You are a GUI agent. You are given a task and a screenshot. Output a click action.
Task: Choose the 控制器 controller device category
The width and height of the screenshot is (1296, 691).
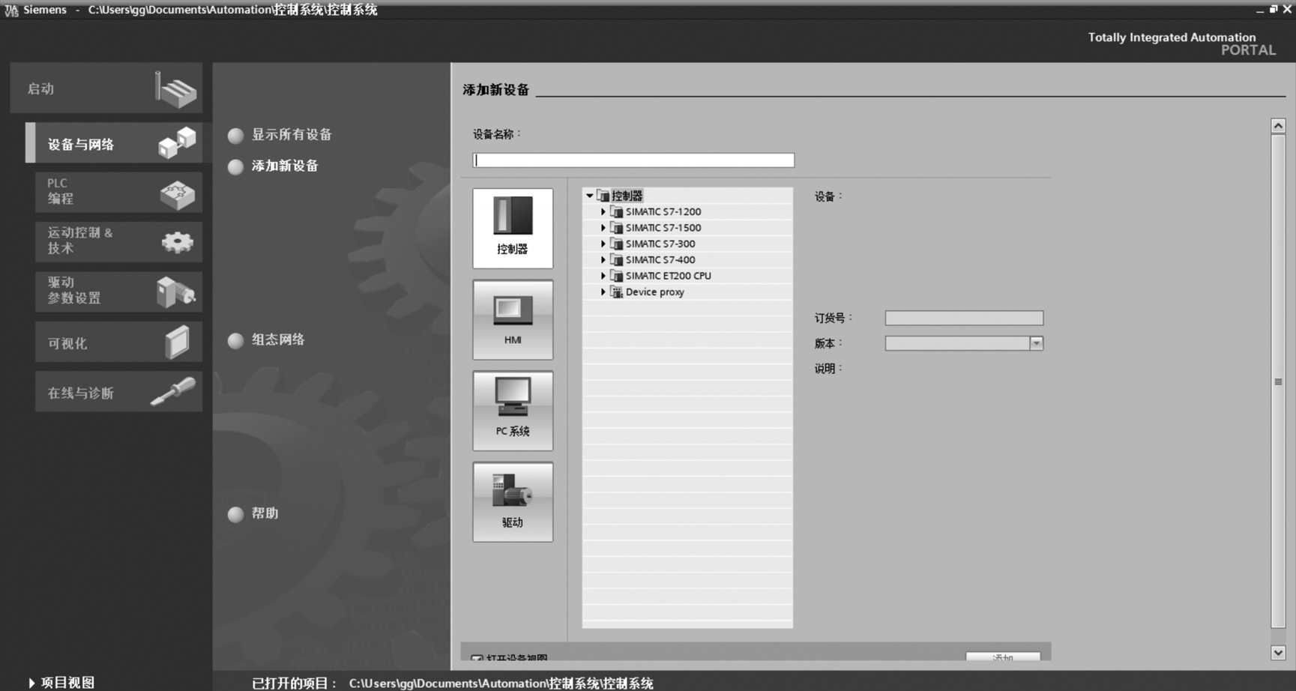(513, 228)
